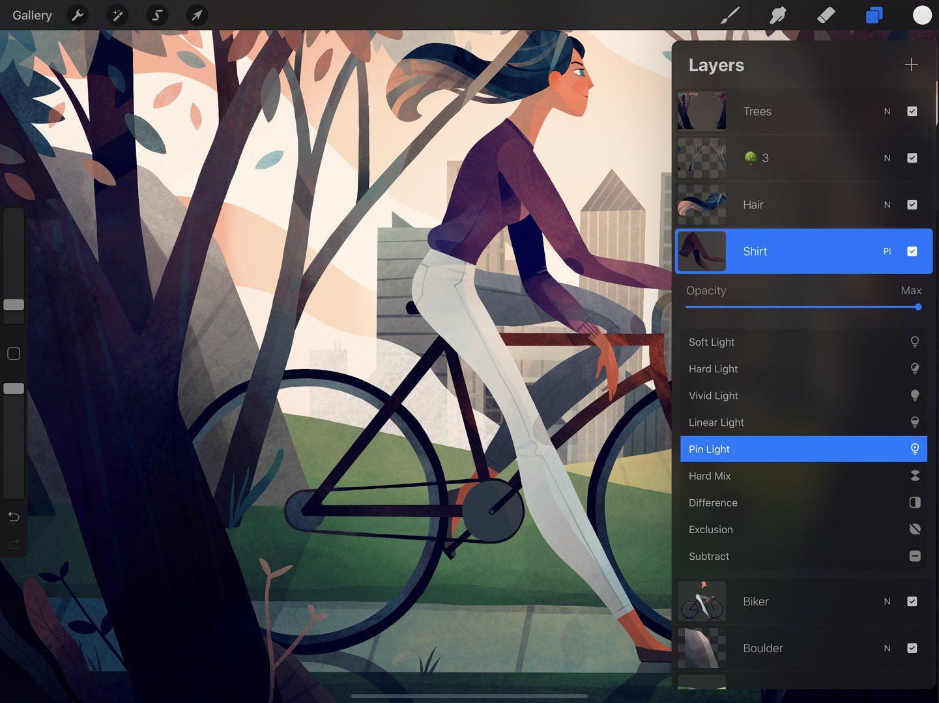Select the Smudge finger tool

778,15
